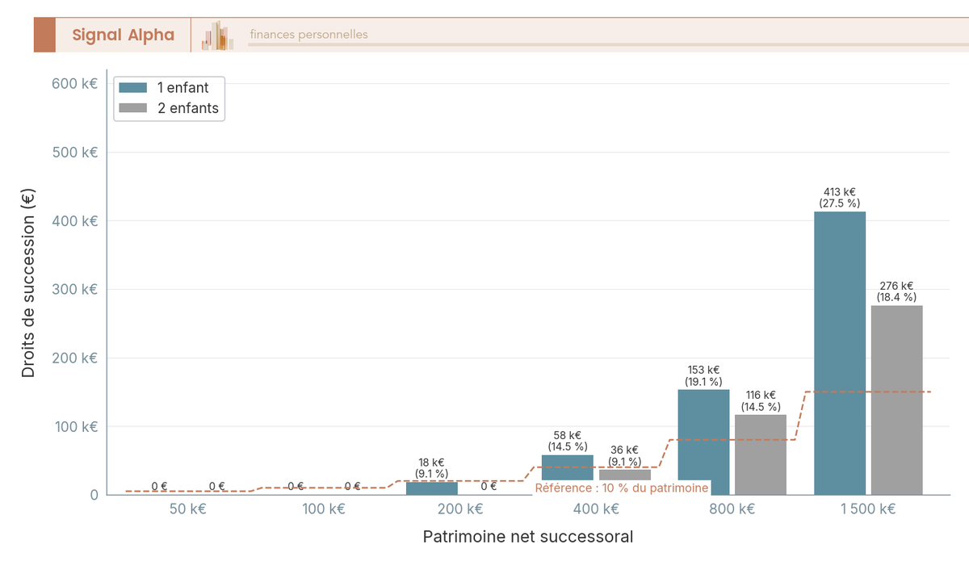Select the 2 enfants legend label
969x582 pixels.
187,108
